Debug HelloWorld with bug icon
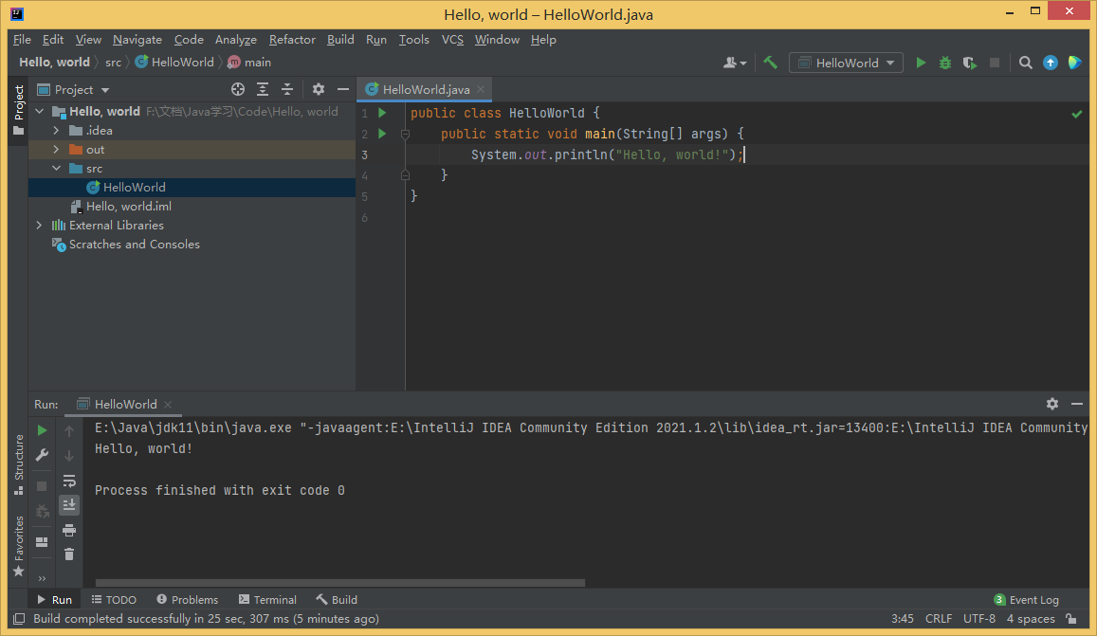Image resolution: width=1097 pixels, height=636 pixels. coord(945,63)
